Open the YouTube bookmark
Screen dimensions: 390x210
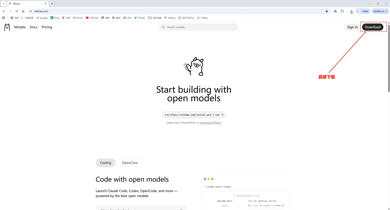(x=92, y=18)
